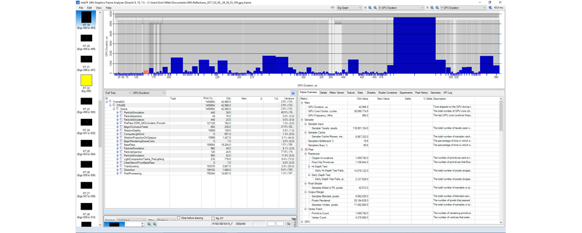Collapse the FRAME tree node
The width and height of the screenshot is (582, 233).
[110, 105]
